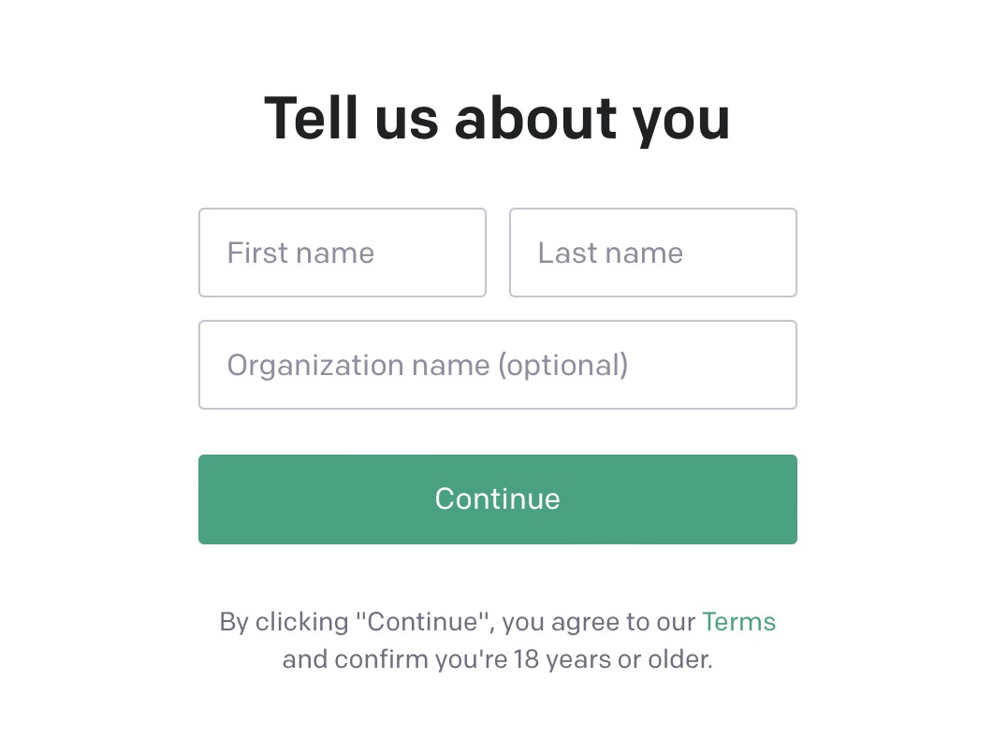This screenshot has height=752, width=1007.
Task: Click the "By clicking Continue" agreement text
Action: click(457, 622)
